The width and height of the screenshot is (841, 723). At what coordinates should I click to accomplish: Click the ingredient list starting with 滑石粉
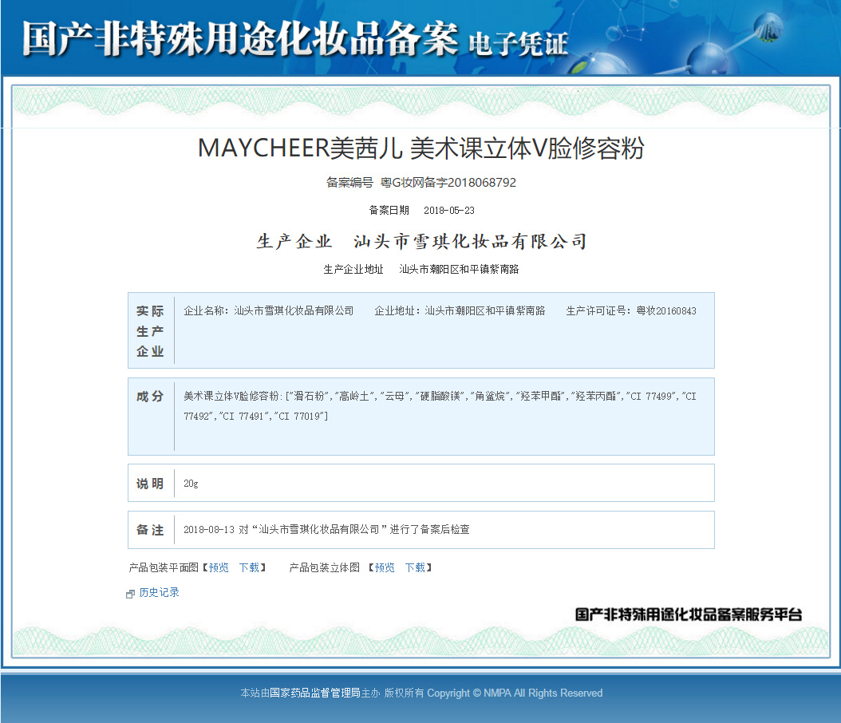pos(440,406)
